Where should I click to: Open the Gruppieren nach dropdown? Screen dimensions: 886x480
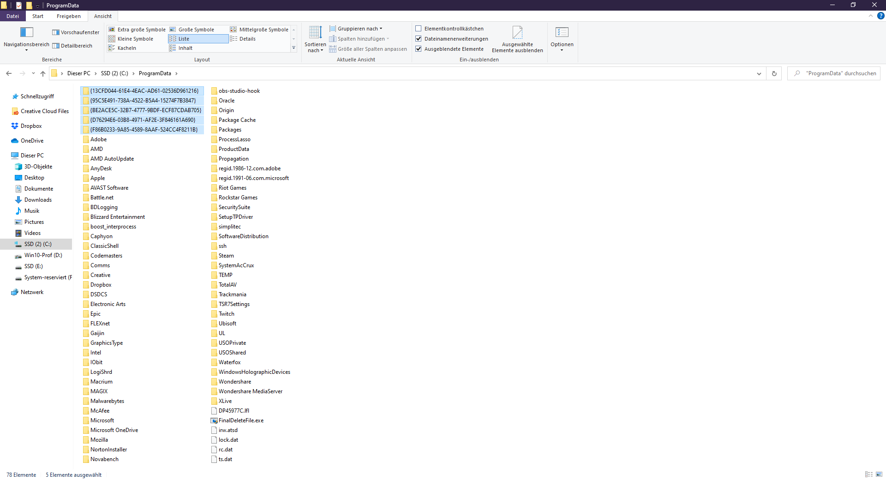[356, 29]
